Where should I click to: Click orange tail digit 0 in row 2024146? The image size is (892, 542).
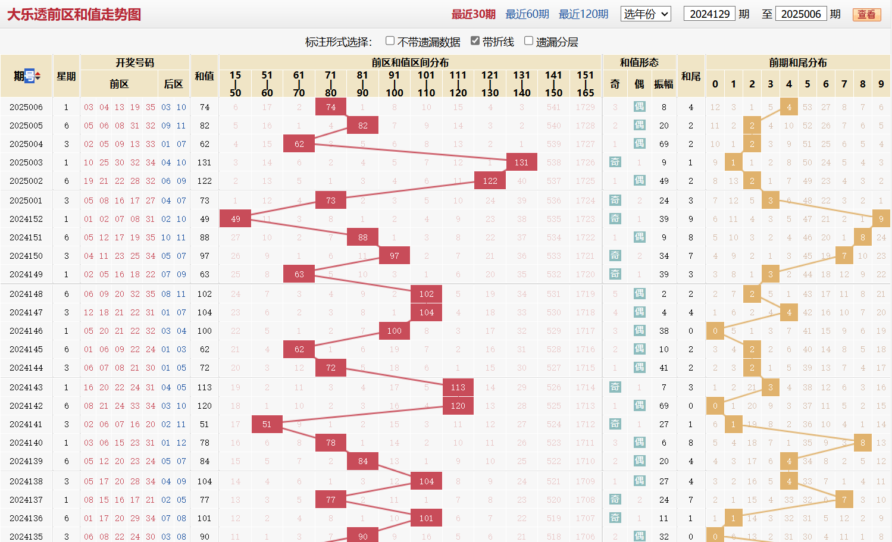[715, 331]
